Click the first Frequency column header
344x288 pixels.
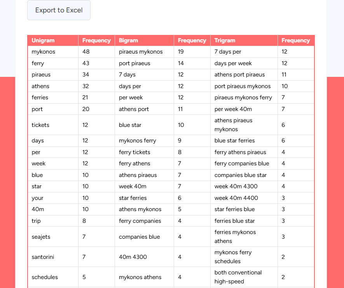(x=96, y=40)
